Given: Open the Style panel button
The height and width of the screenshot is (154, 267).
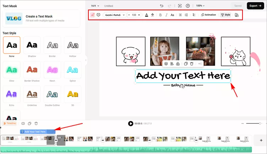Looking at the screenshot, I should click(225, 15).
